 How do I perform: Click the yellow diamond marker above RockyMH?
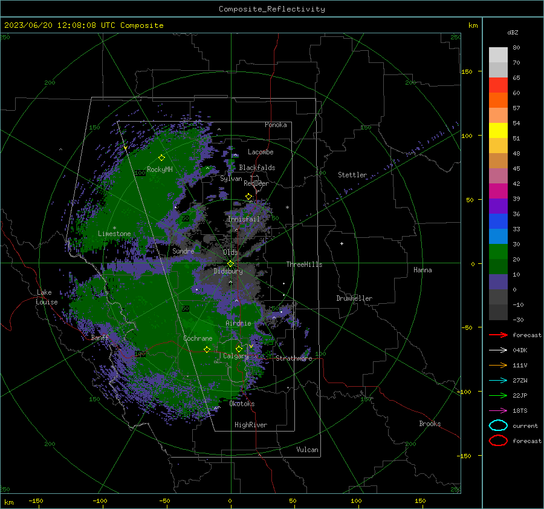[x=161, y=158]
